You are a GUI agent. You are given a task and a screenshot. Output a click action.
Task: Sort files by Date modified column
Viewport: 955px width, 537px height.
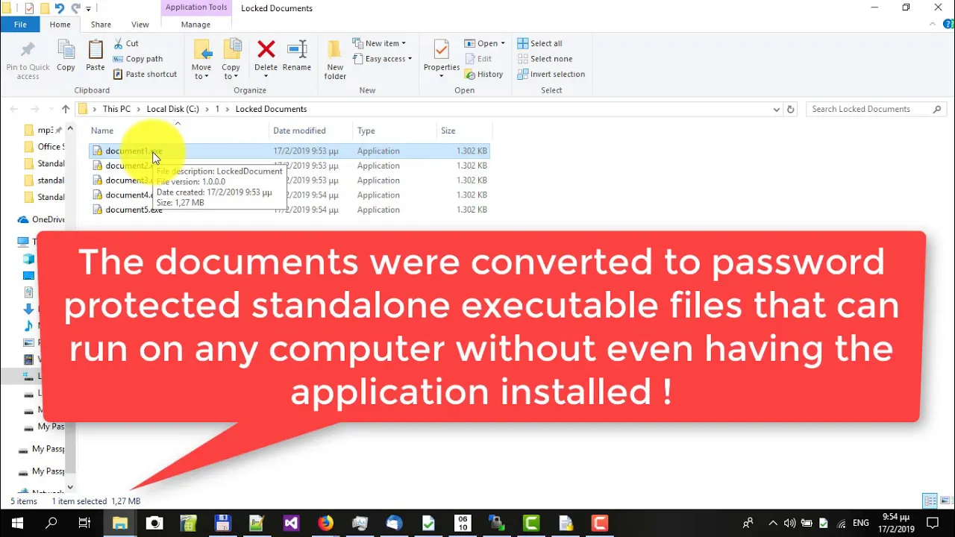tap(311, 131)
